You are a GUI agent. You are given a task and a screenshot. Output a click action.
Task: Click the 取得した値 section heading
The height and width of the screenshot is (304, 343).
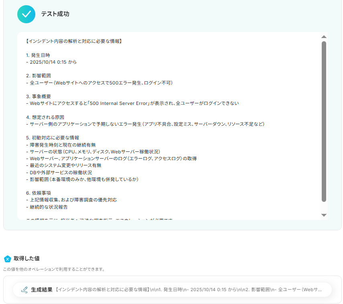point(26,259)
